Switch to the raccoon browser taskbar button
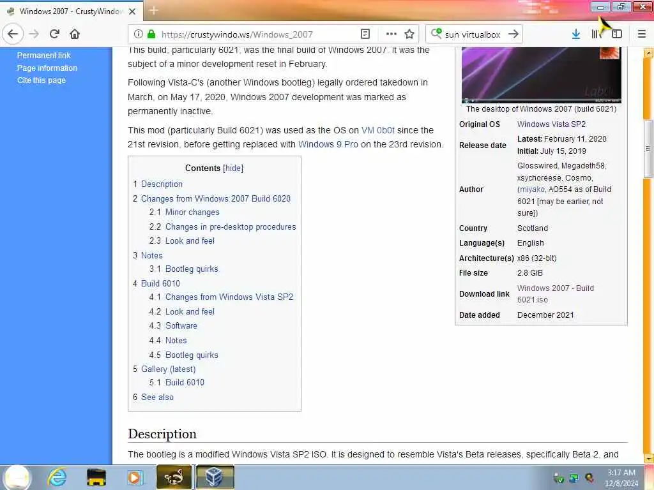Image resolution: width=654 pixels, height=490 pixels. (x=174, y=477)
